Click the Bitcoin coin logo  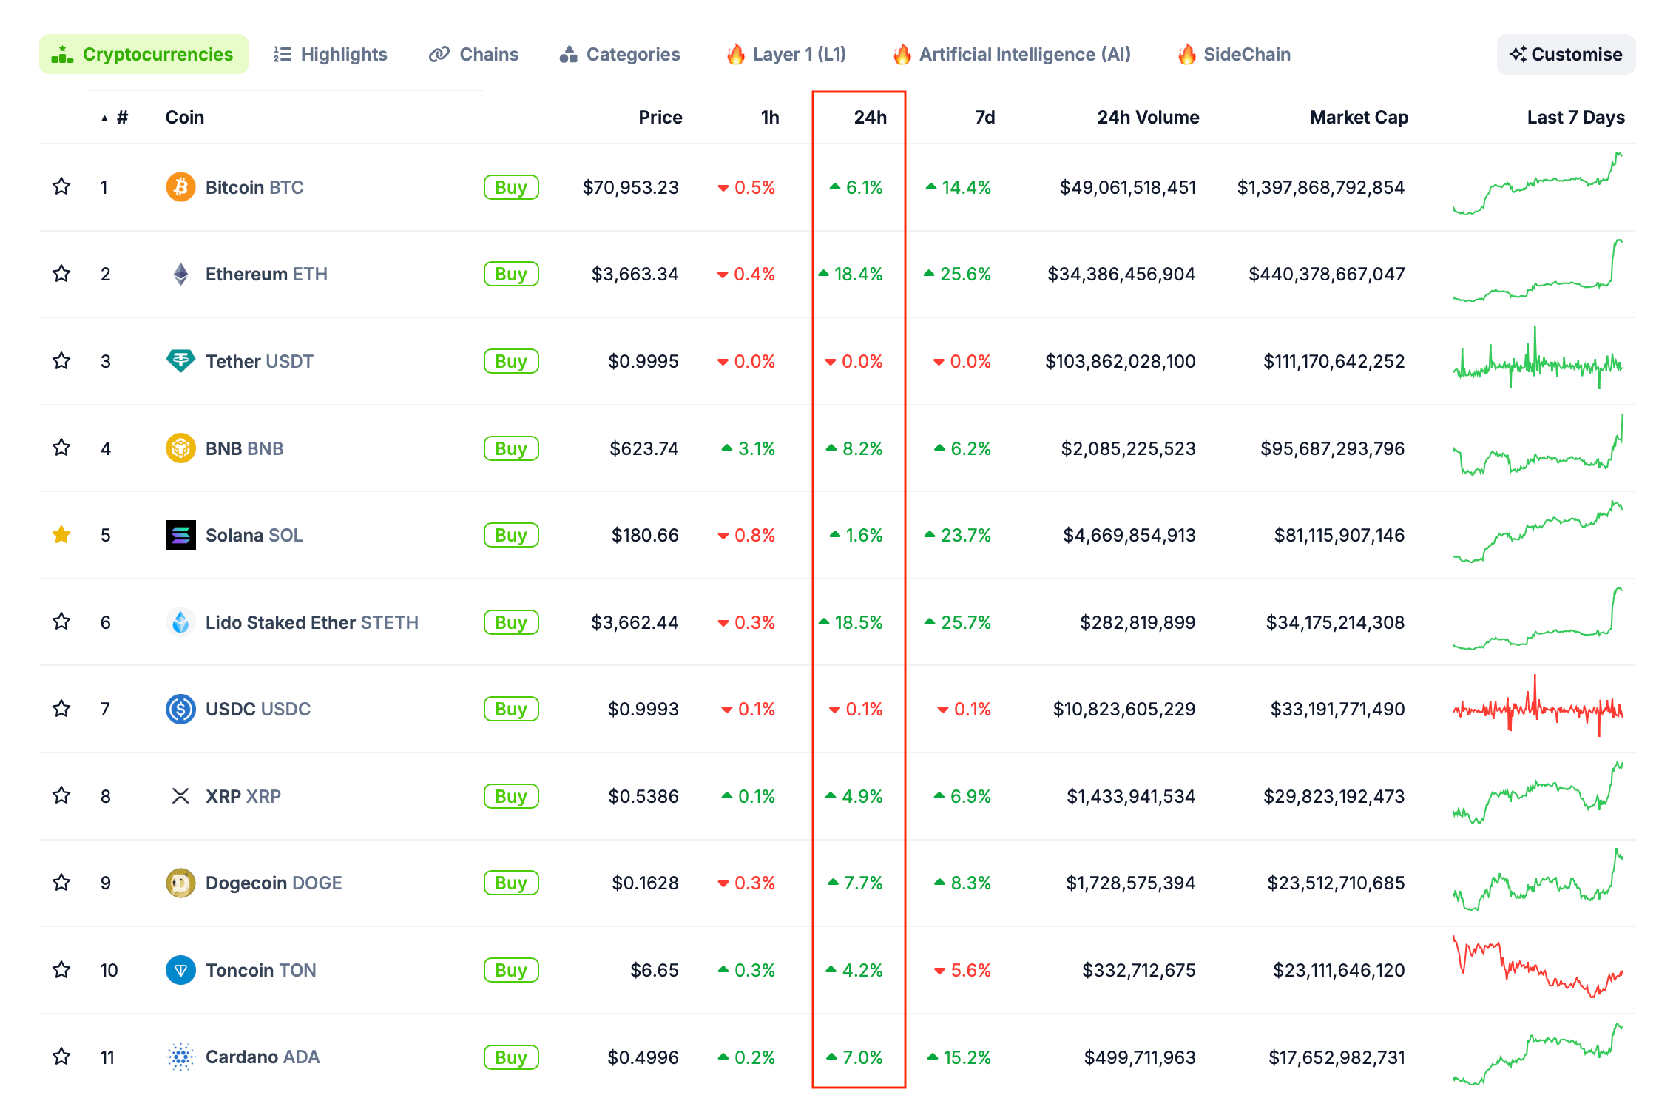pyautogui.click(x=180, y=187)
